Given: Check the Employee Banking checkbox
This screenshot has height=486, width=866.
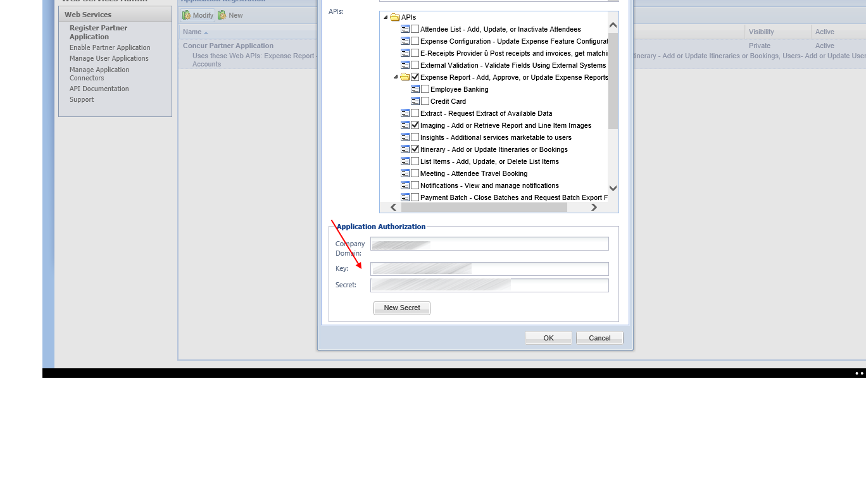Looking at the screenshot, I should tap(425, 89).
